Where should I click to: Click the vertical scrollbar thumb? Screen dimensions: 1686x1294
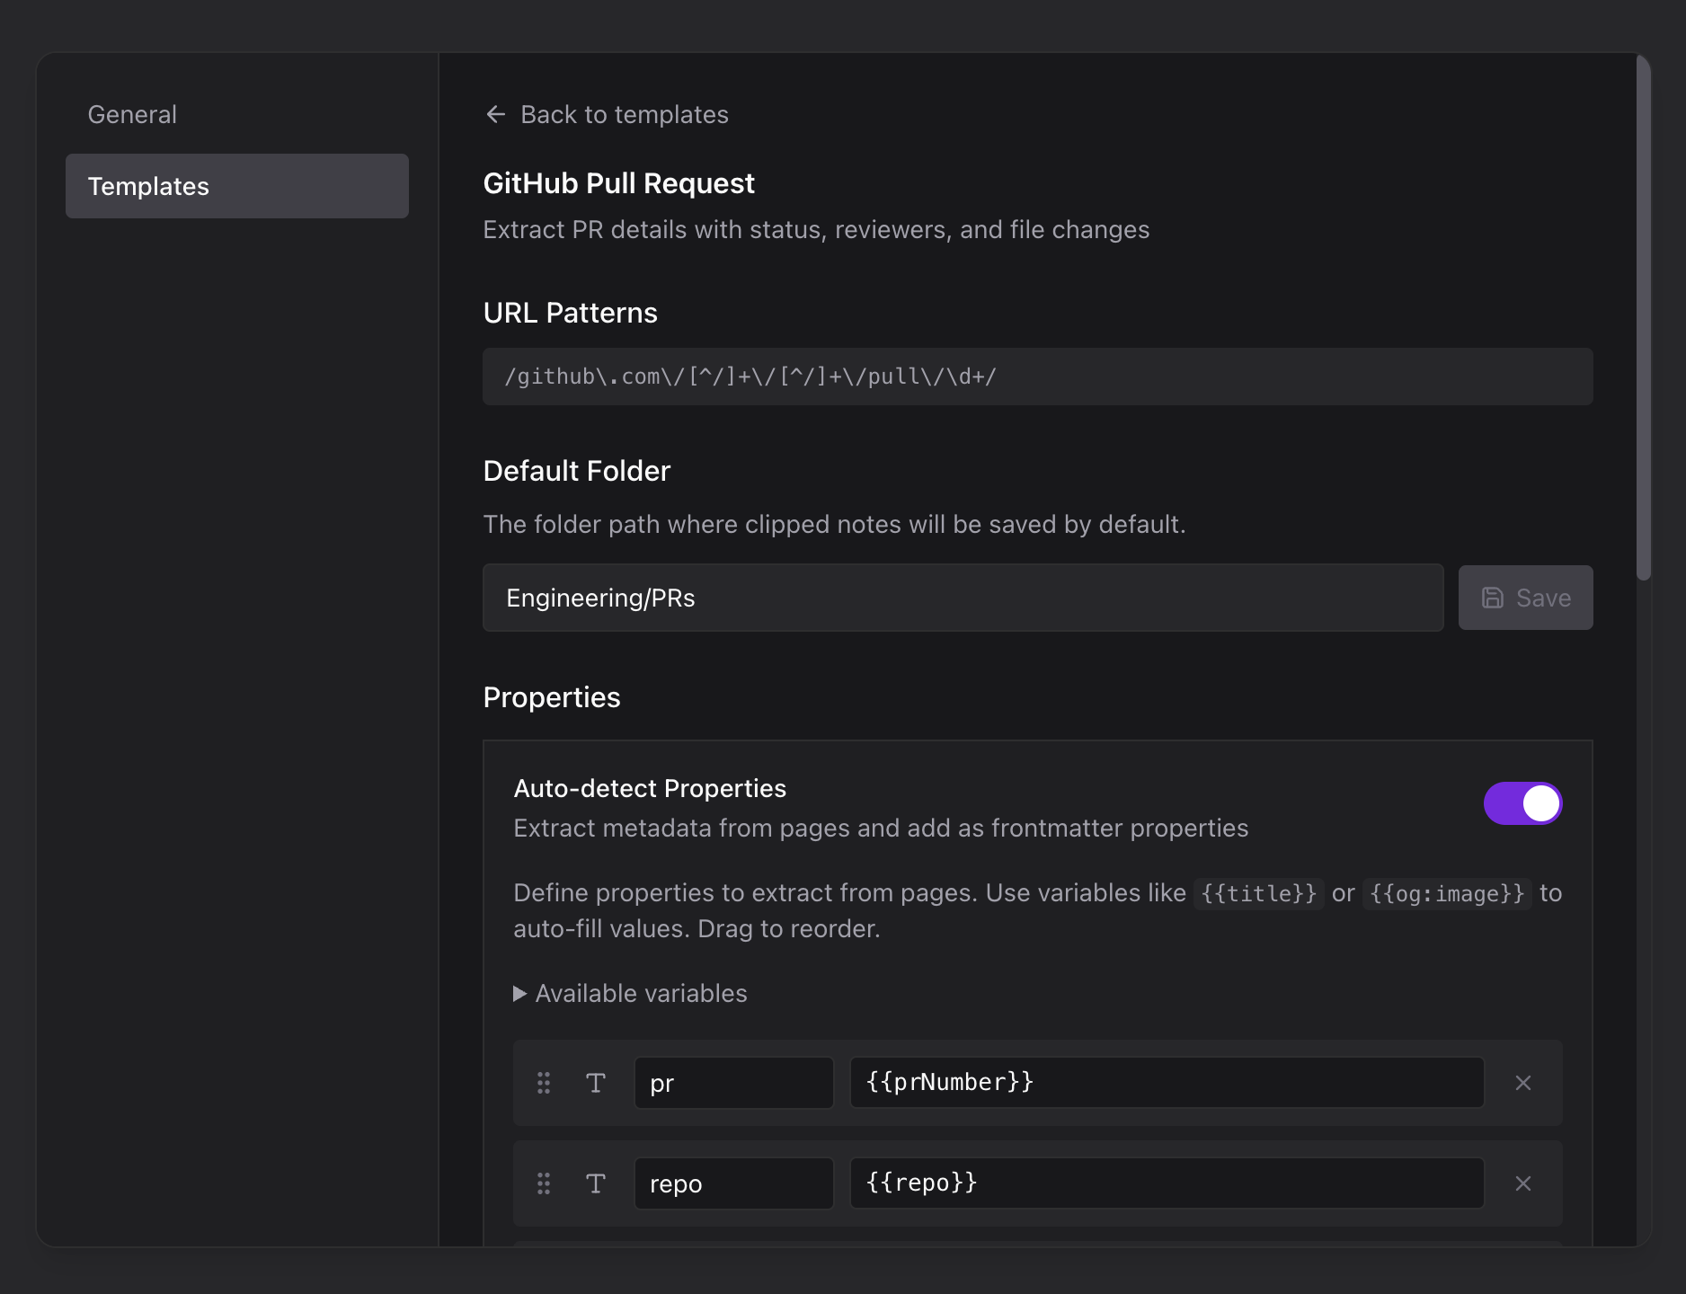[1644, 318]
